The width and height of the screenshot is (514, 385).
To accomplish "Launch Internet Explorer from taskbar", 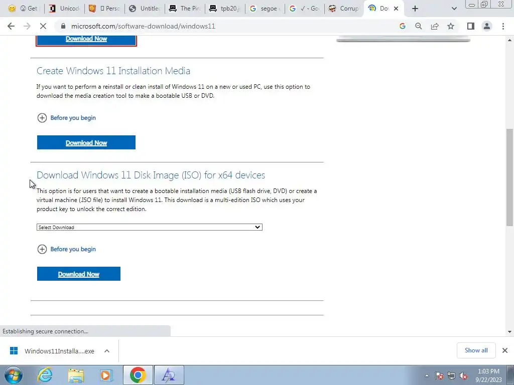I will (x=45, y=375).
